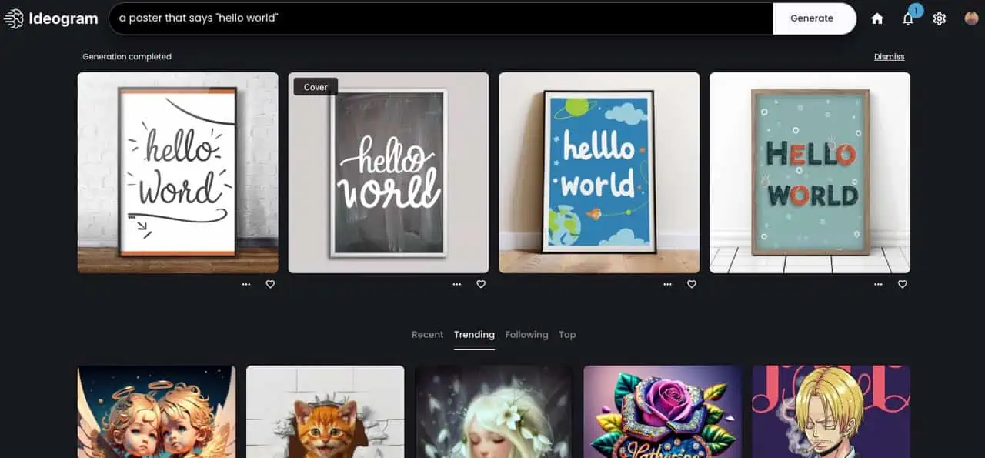Open the settings gear
This screenshot has height=458, width=985.
939,18
